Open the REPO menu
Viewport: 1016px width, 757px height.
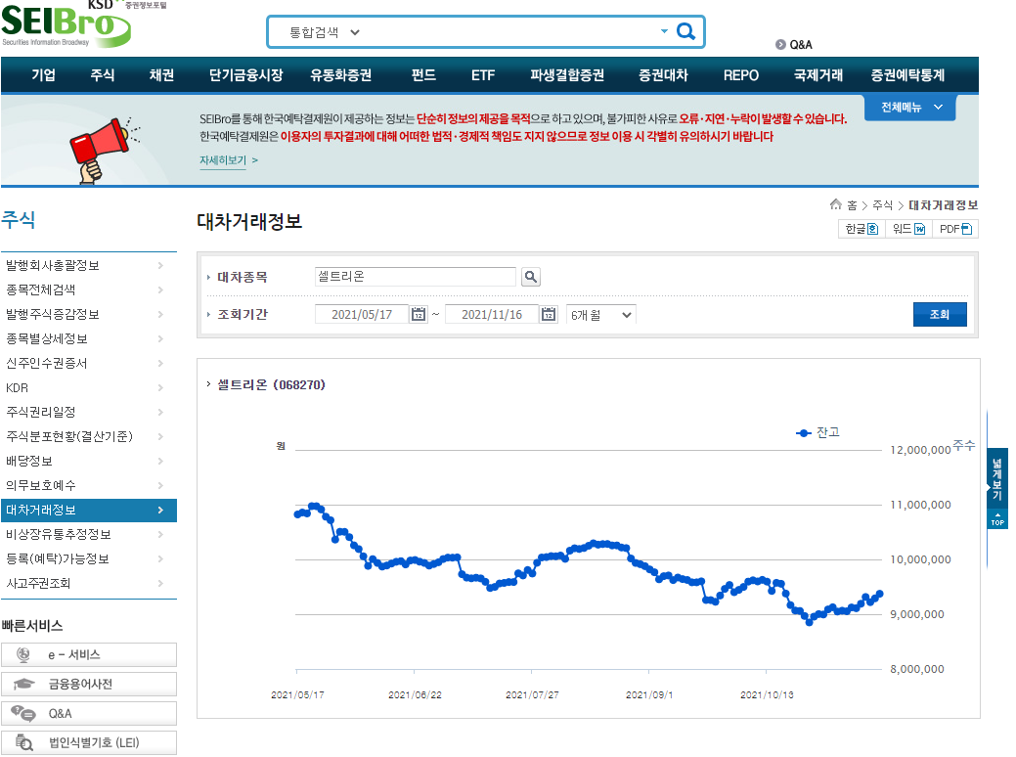coord(740,75)
